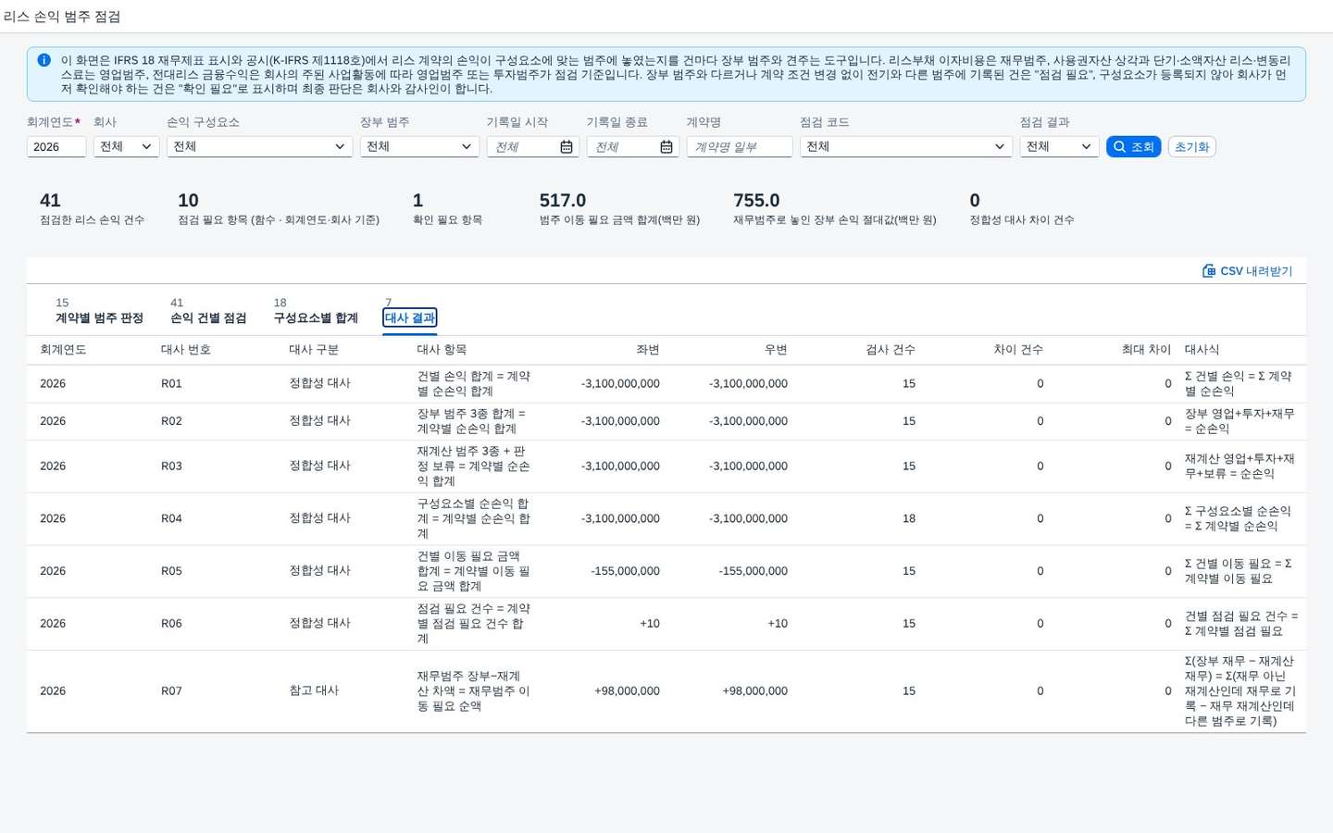Image resolution: width=1333 pixels, height=833 pixels.
Task: Switch to the 손익 건별 점검 tab
Action: click(208, 317)
